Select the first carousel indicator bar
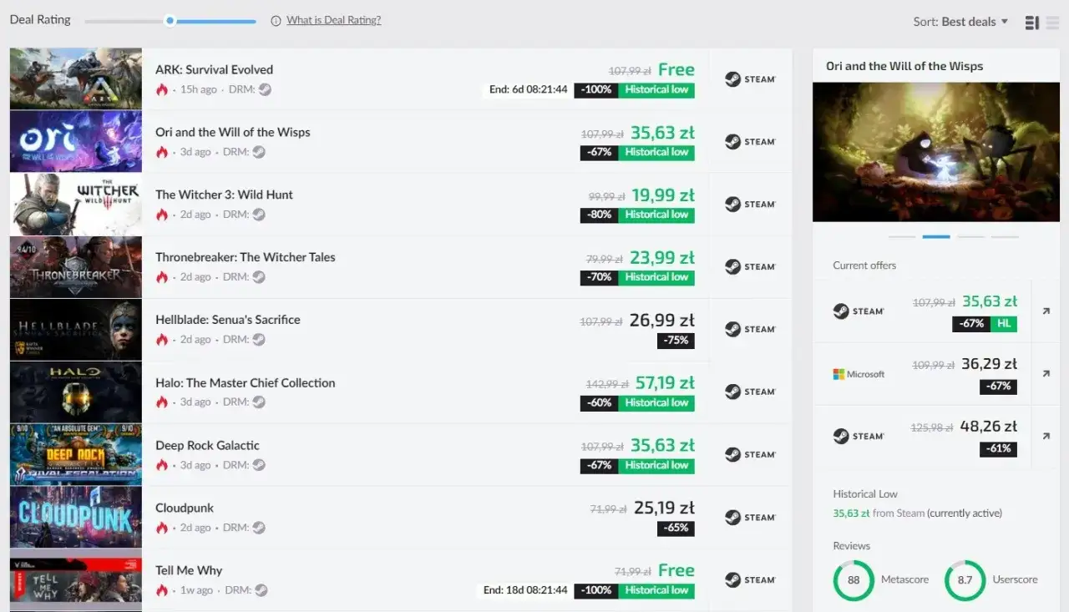 tap(902, 236)
